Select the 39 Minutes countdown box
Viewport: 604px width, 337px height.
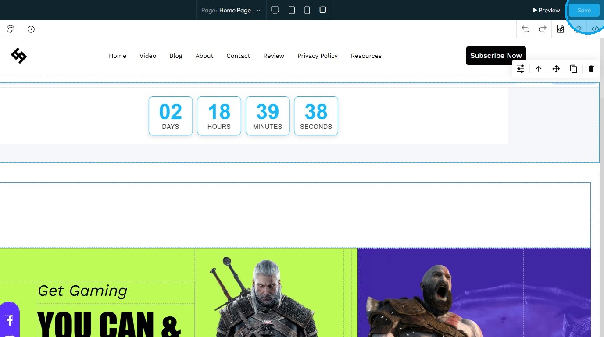click(x=268, y=116)
